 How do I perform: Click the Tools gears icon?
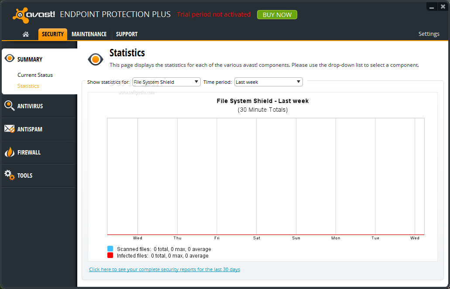[x=10, y=175]
